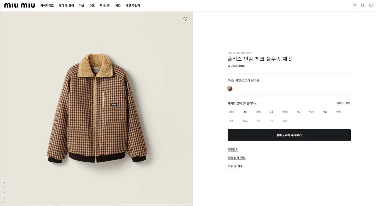Choose size 44
This screenshot has width=376, height=206.
(x=232, y=121)
